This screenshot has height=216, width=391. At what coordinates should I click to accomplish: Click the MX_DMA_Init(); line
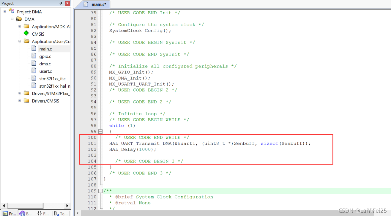[x=130, y=78]
